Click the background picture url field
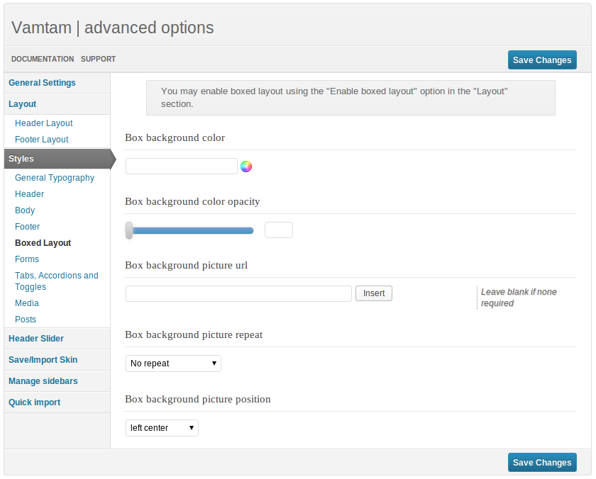Screen dimensions: 596x479 (x=238, y=294)
